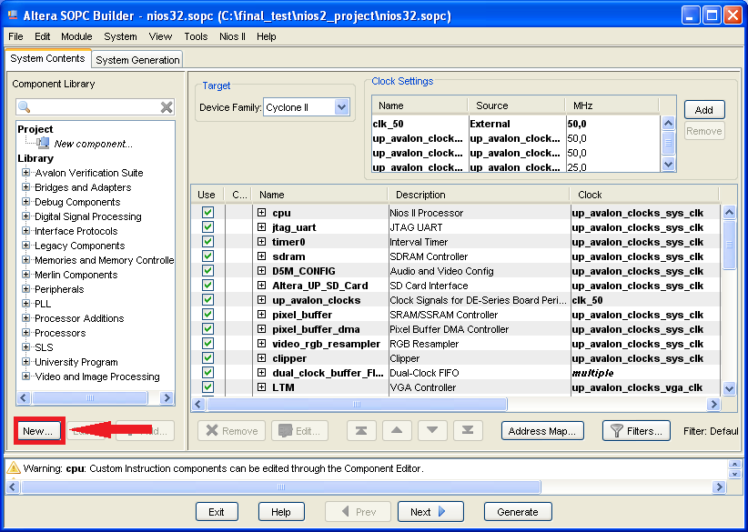Expand the Bridges and Adapters library node
Image resolution: width=748 pixels, height=532 pixels.
[25, 186]
